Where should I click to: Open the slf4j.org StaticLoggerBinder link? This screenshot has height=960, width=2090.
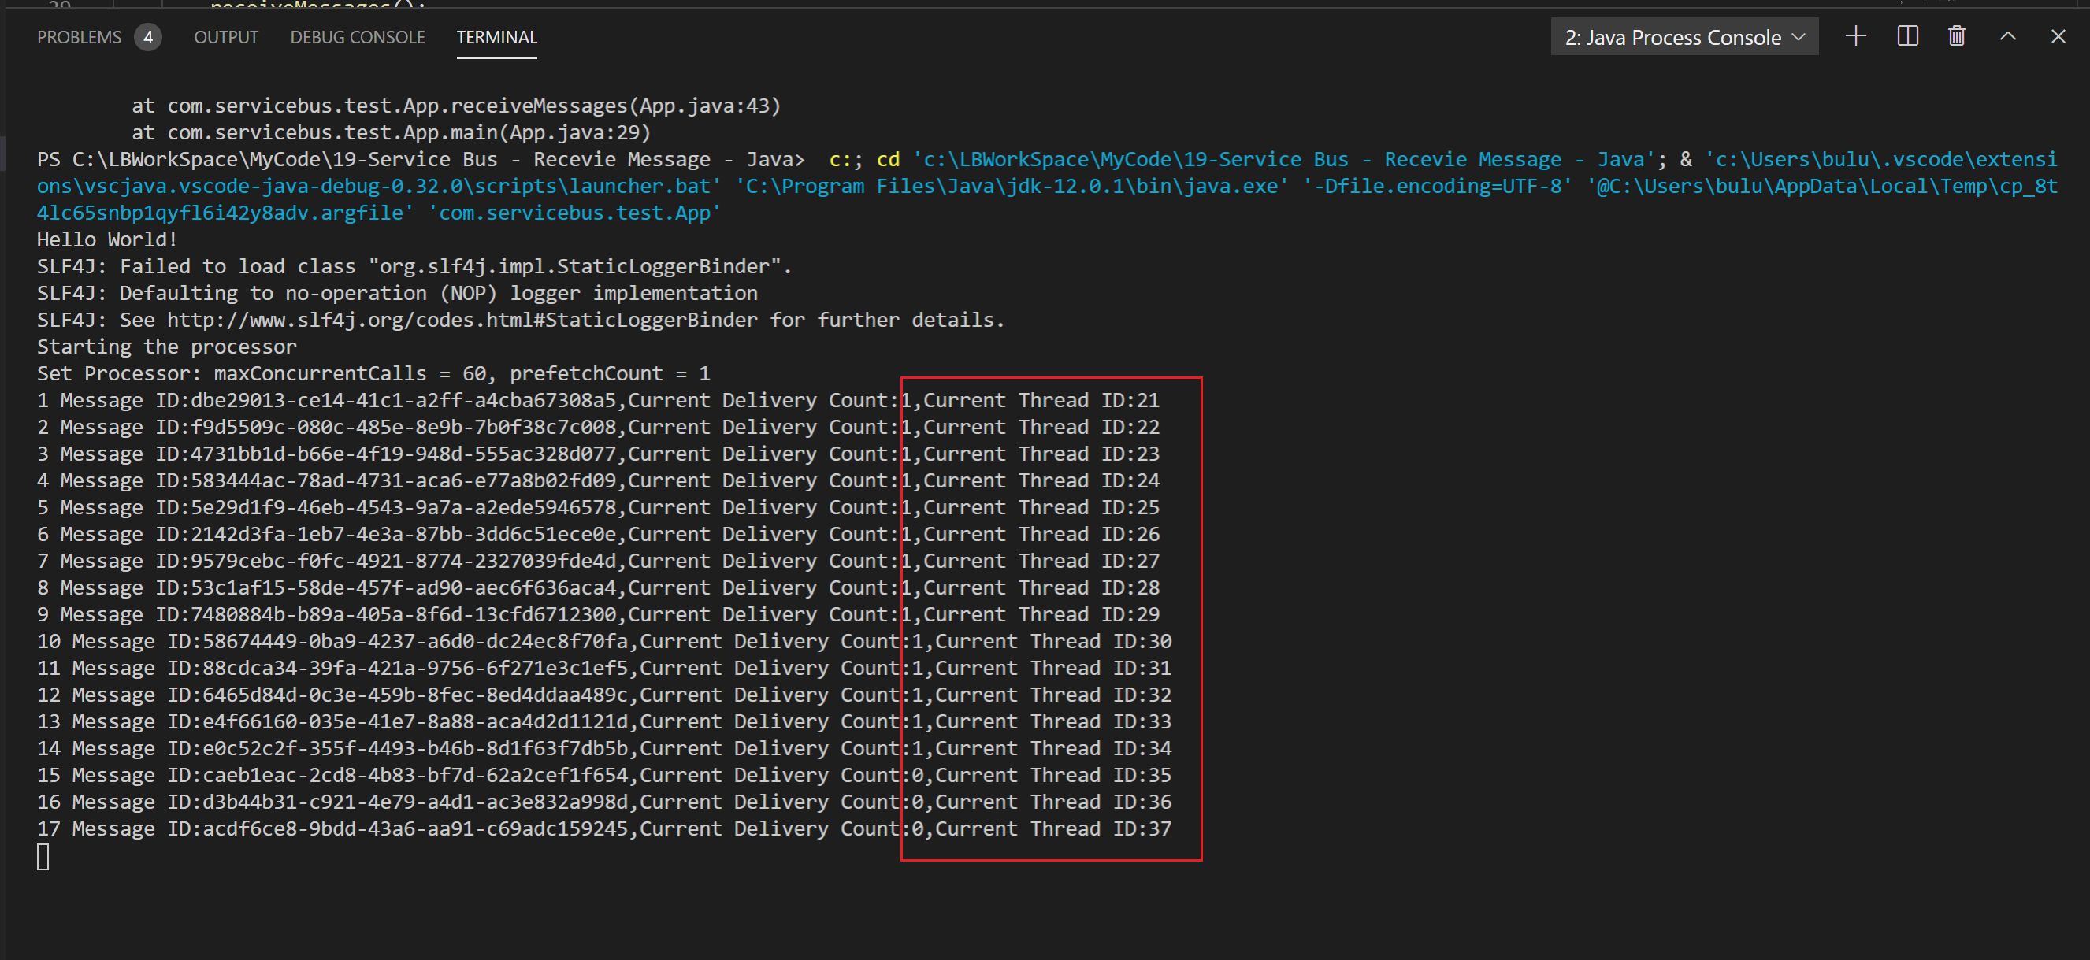pyautogui.click(x=462, y=321)
